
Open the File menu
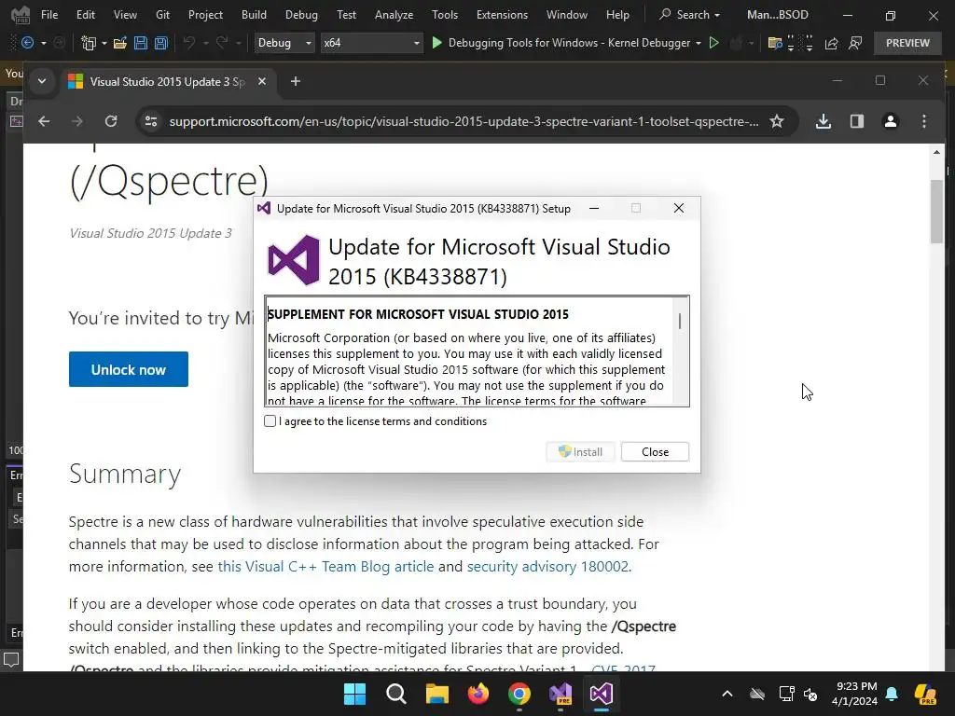click(49, 15)
